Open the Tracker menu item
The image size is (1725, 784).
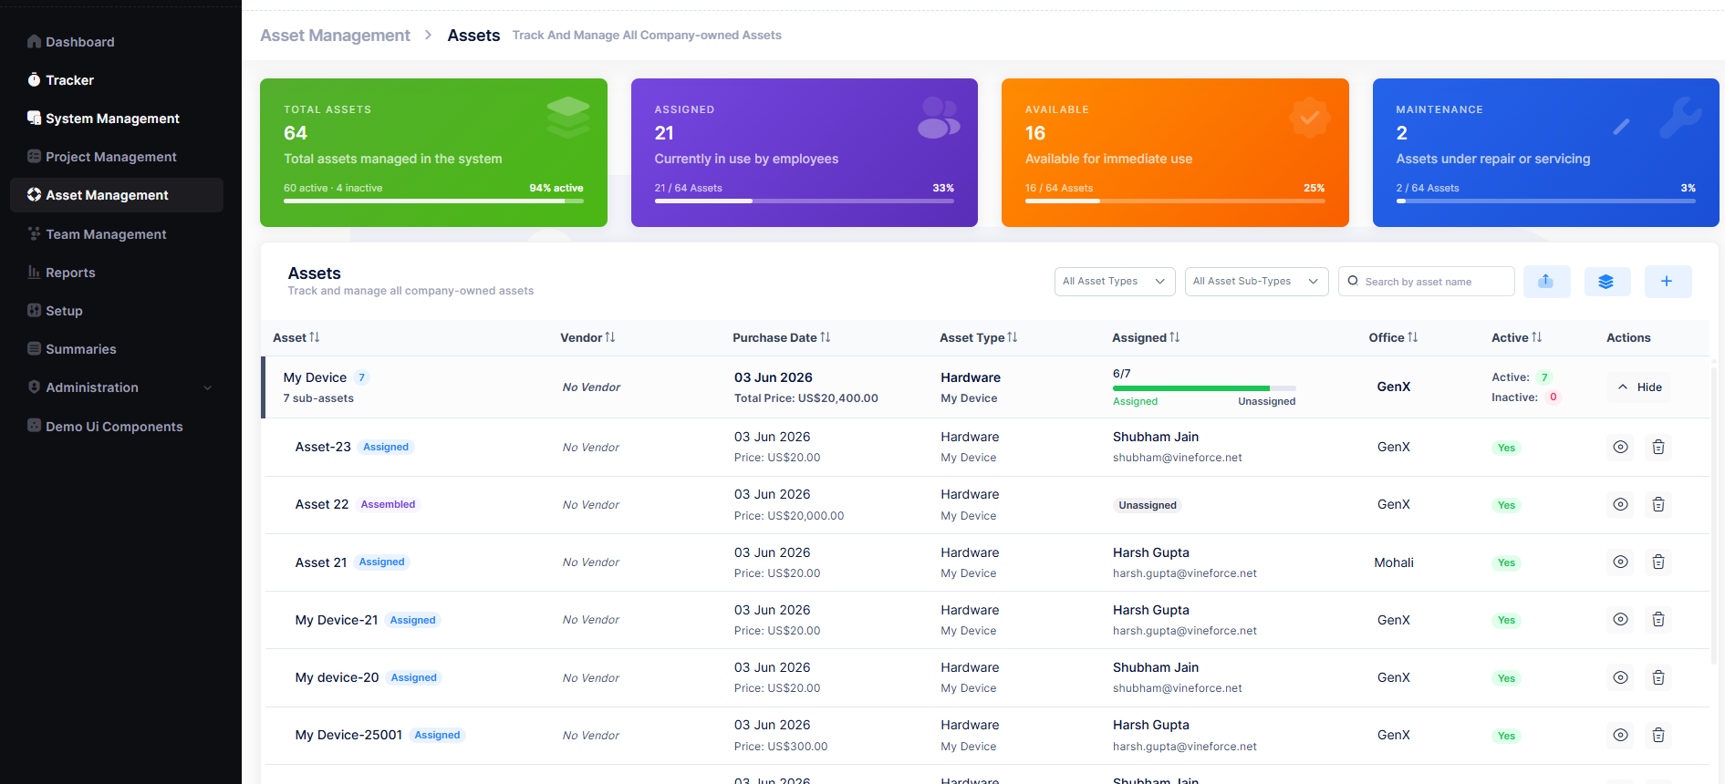(x=117, y=80)
